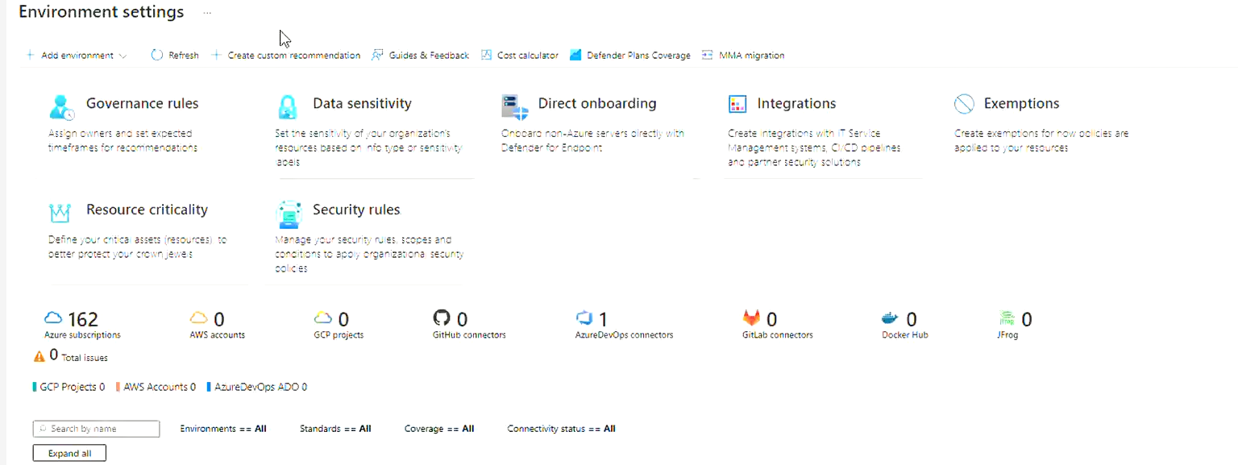This screenshot has width=1238, height=465.
Task: Click the Security rules icon
Action: pos(289,214)
